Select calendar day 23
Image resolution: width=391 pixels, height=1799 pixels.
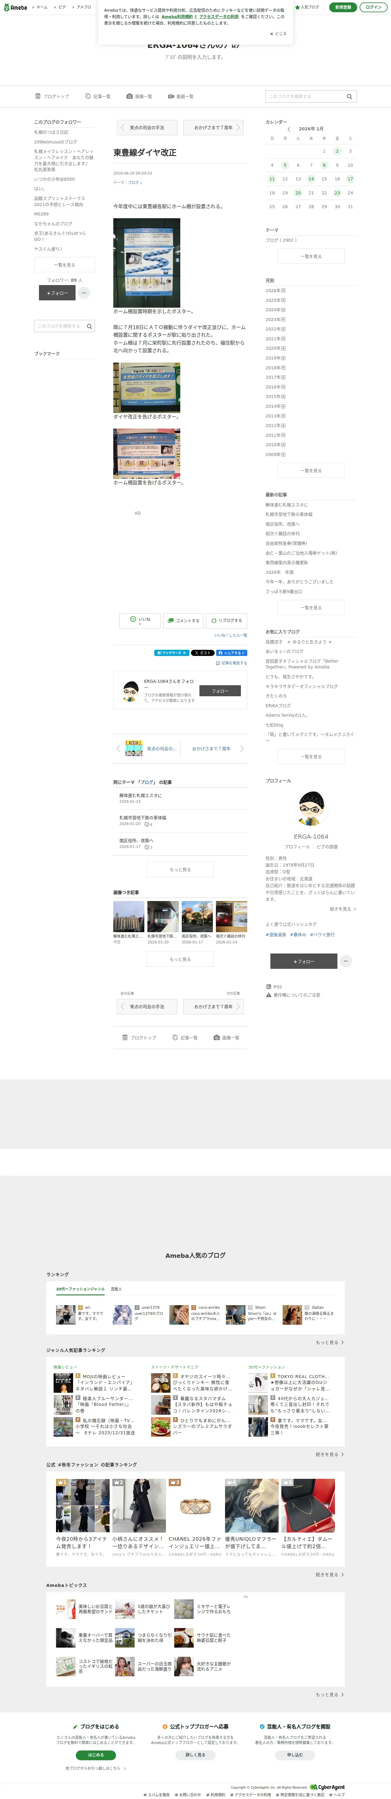click(x=337, y=193)
